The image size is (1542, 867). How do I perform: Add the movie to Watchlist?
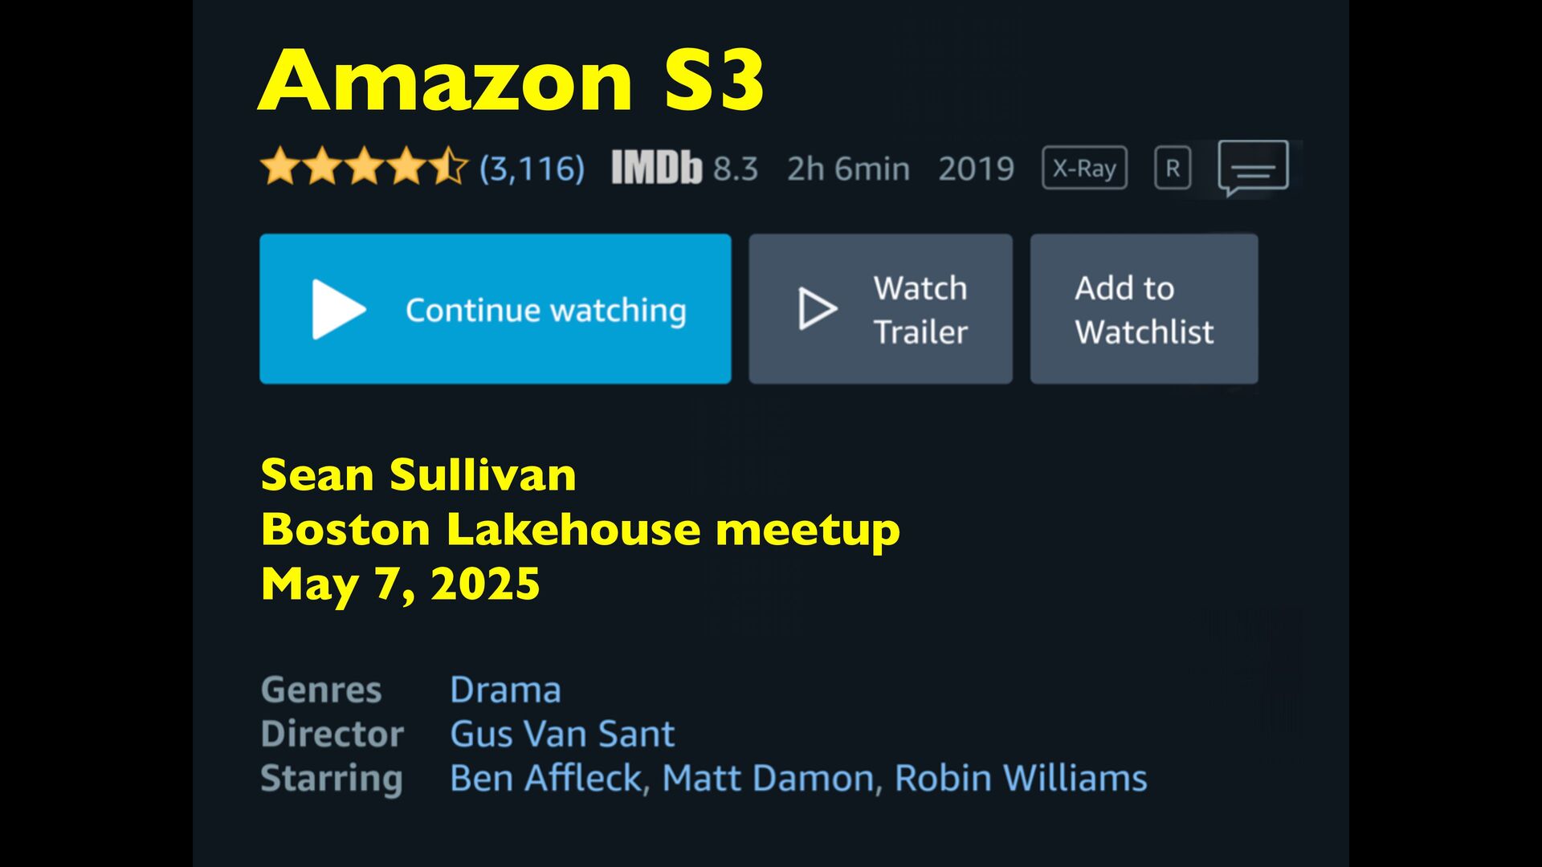coord(1144,310)
